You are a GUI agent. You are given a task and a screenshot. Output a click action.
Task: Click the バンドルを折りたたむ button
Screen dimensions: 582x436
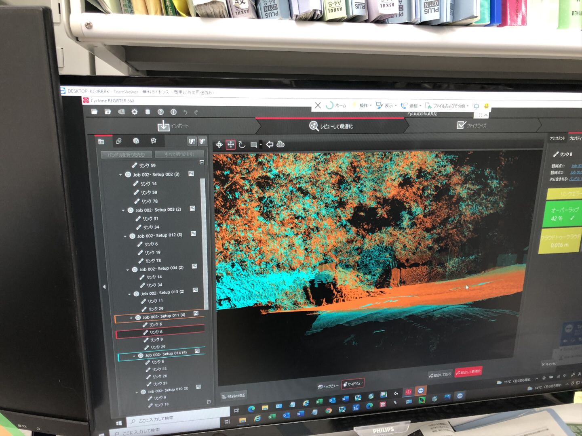coord(126,155)
